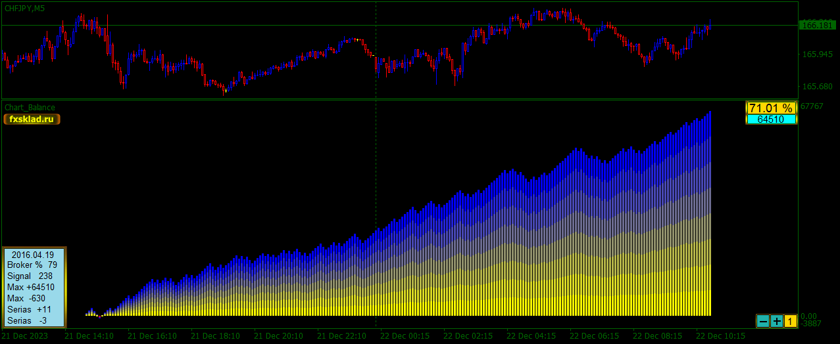Viewport: 840px width, 344px height.
Task: Click the Signal 238 row
Action: tap(30, 276)
